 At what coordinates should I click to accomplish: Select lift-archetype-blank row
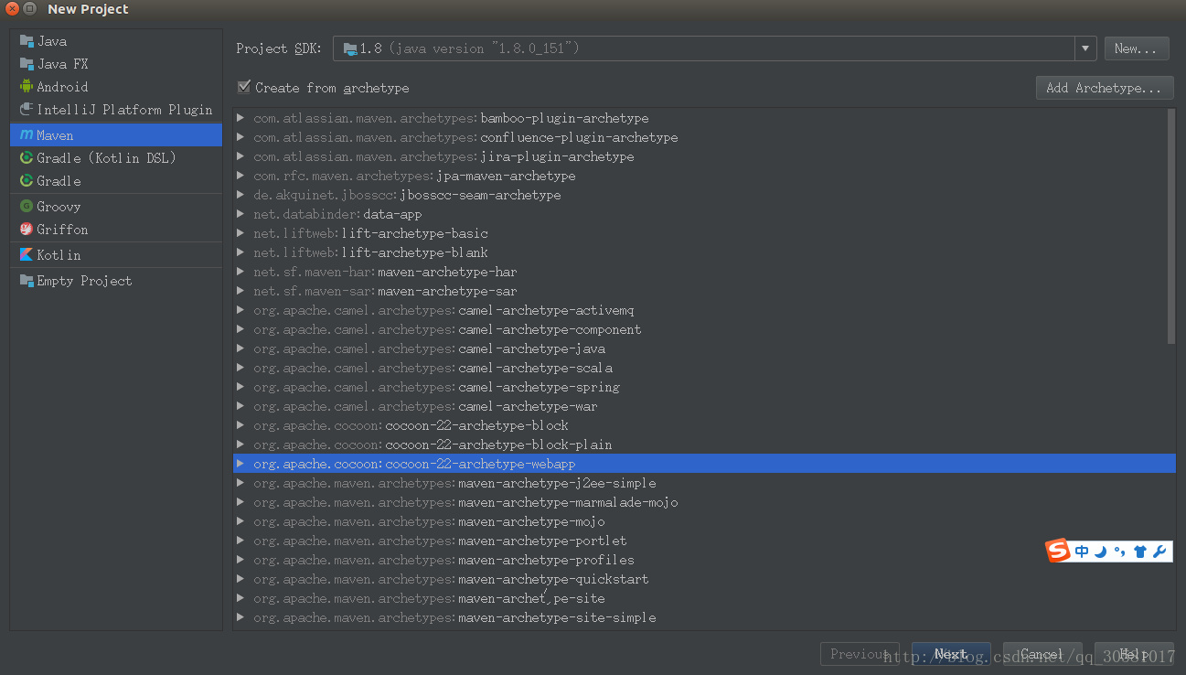click(x=704, y=252)
